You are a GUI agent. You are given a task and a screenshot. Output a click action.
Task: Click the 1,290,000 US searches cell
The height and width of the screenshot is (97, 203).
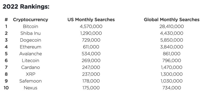tap(91, 33)
